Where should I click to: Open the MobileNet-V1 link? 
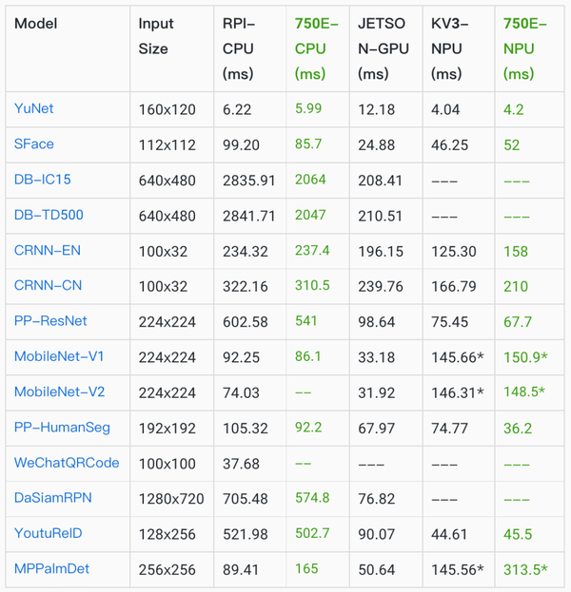[59, 357]
